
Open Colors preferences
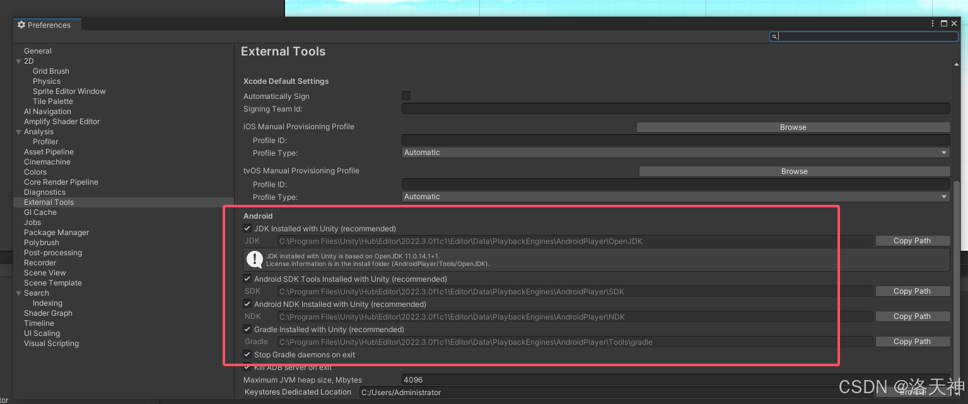coord(35,172)
